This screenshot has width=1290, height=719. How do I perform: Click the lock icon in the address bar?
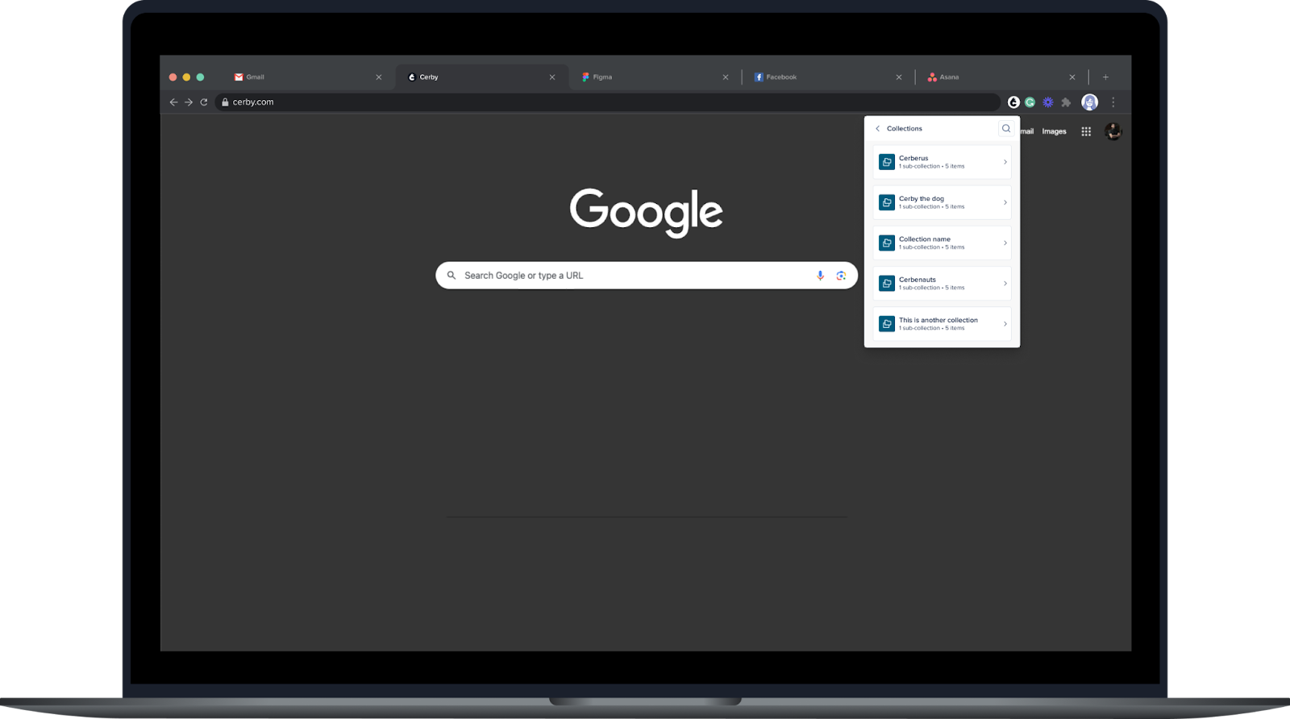pyautogui.click(x=225, y=102)
